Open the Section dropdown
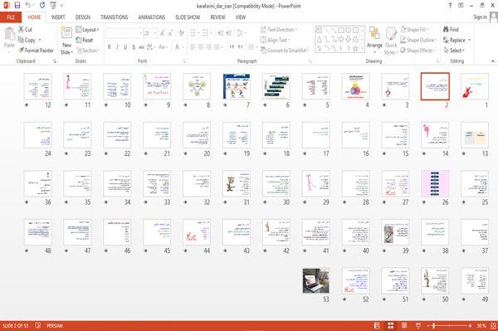 88,50
